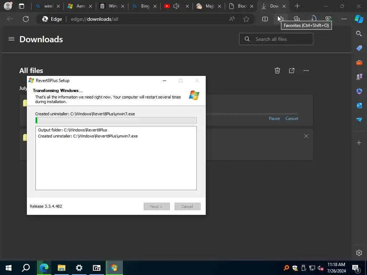Close the Aero tab
The width and height of the screenshot is (367, 275).
pyautogui.click(x=90, y=6)
